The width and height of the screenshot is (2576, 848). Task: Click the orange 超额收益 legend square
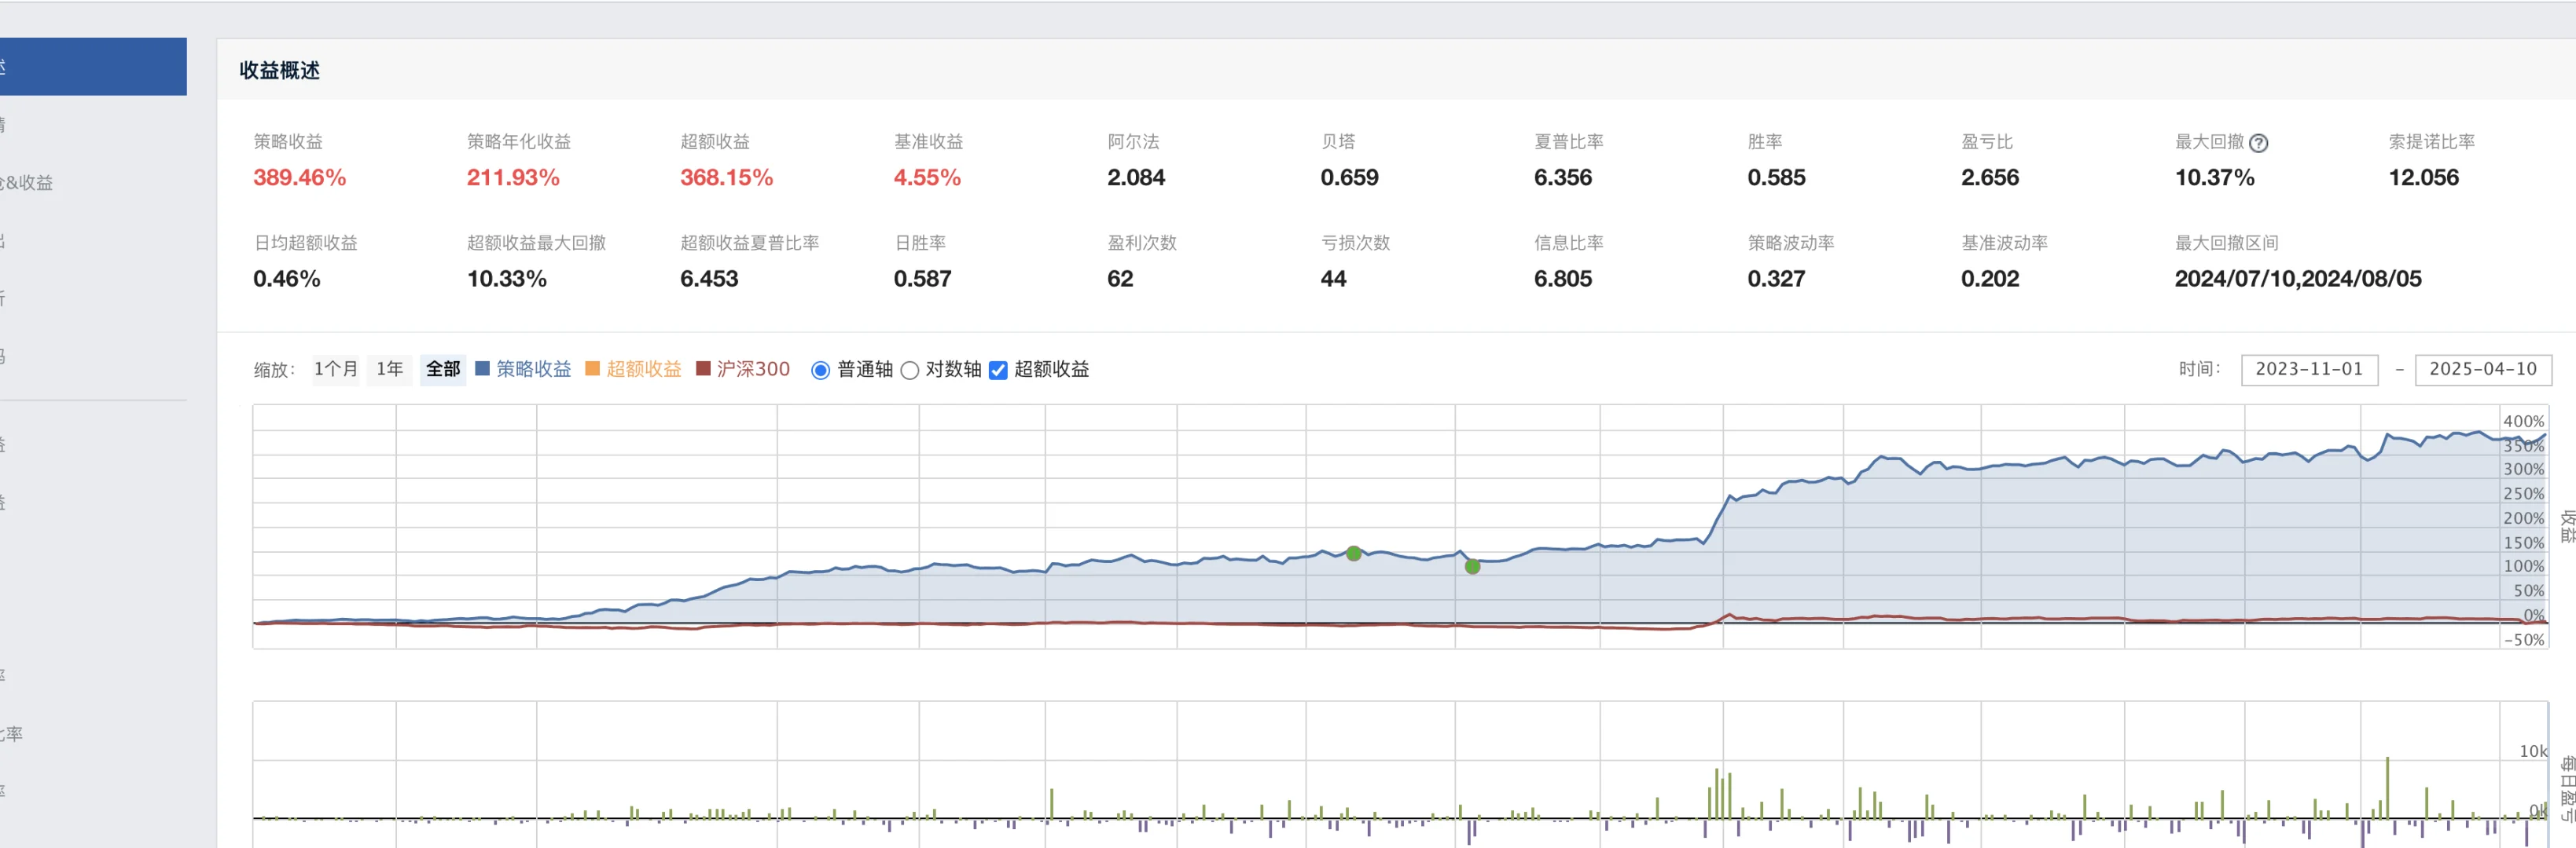[592, 368]
